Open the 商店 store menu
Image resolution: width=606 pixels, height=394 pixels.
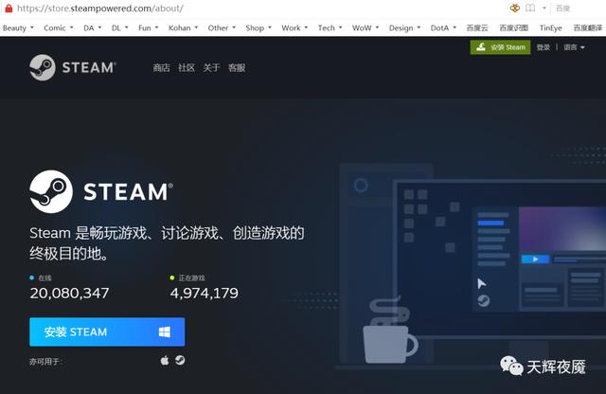click(161, 67)
